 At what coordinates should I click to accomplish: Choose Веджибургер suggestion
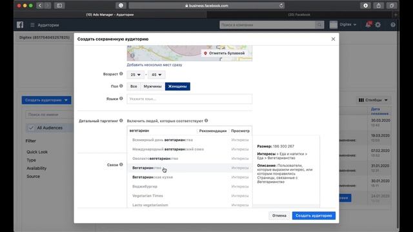[189, 186]
